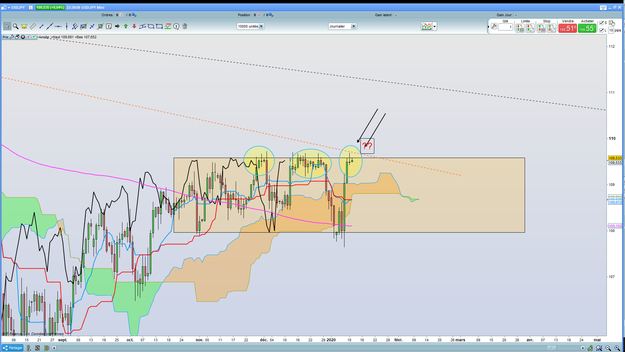The image size is (625, 352).
Task: Click the red Vendre 109,518 button
Action: [x=568, y=29]
